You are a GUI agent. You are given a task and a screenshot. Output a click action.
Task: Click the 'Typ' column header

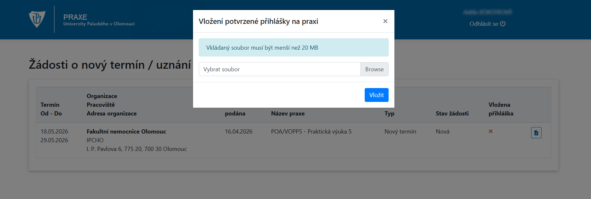coord(389,114)
